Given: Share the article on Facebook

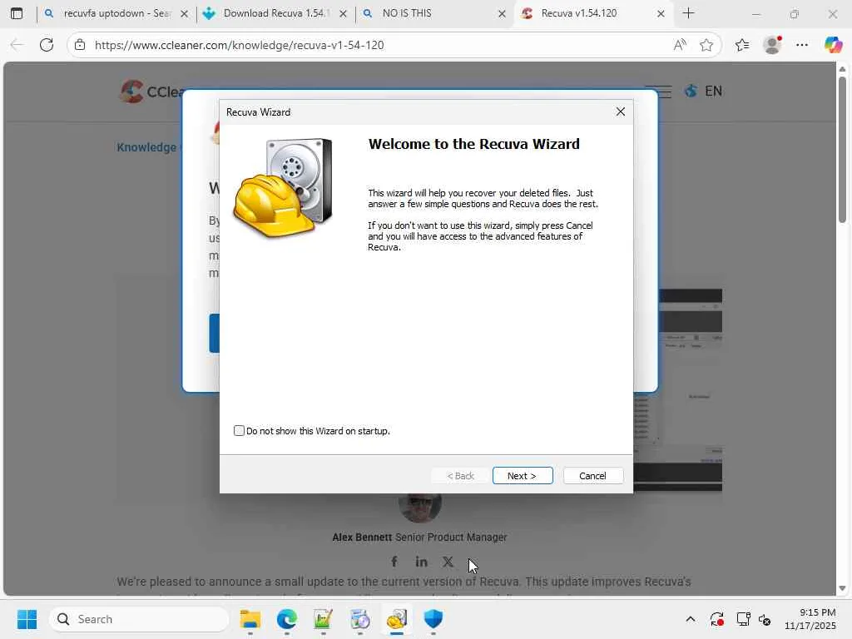Looking at the screenshot, I should (394, 562).
